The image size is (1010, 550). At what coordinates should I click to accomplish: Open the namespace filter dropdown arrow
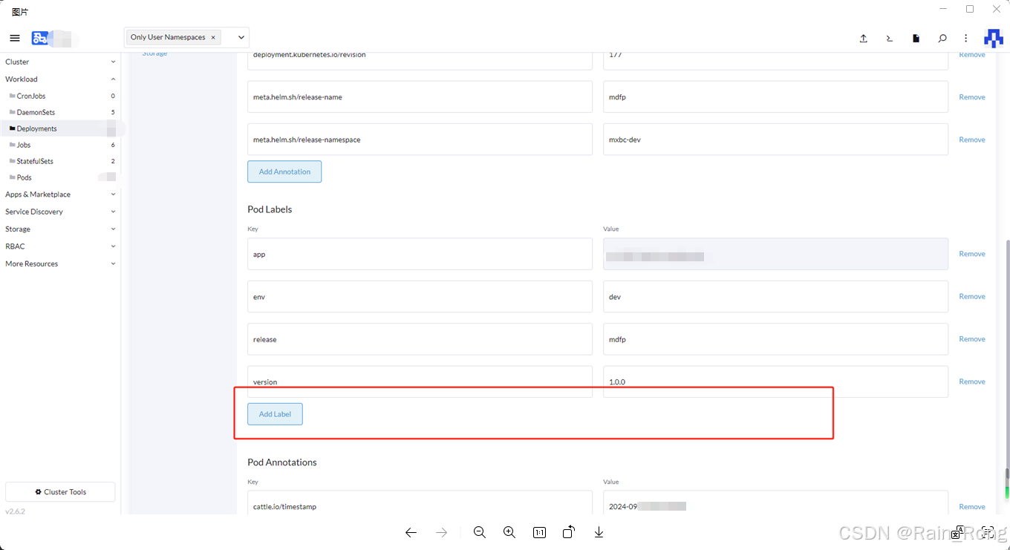coord(239,36)
